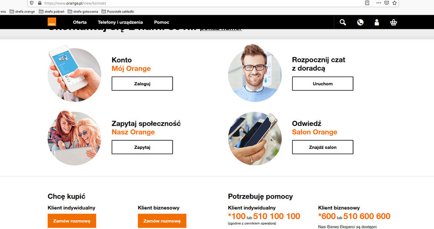434x229 pixels.
Task: Click the Znajdź salon button
Action: click(x=322, y=147)
